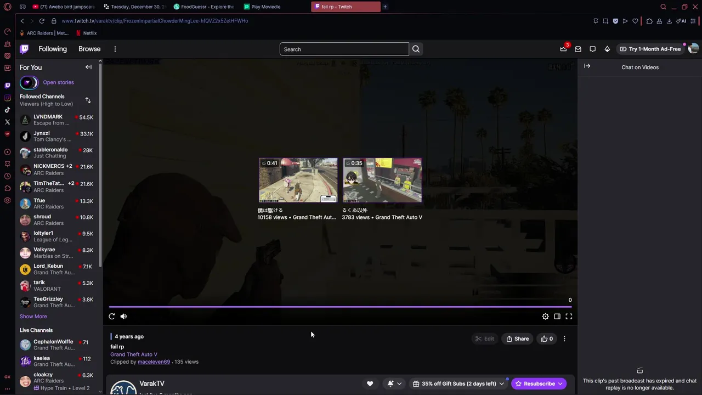The width and height of the screenshot is (702, 395).
Task: Share the clip
Action: click(517, 338)
